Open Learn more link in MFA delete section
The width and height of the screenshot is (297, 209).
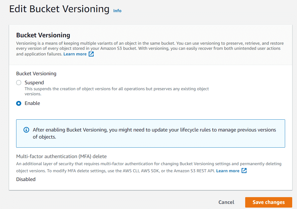[228, 171]
